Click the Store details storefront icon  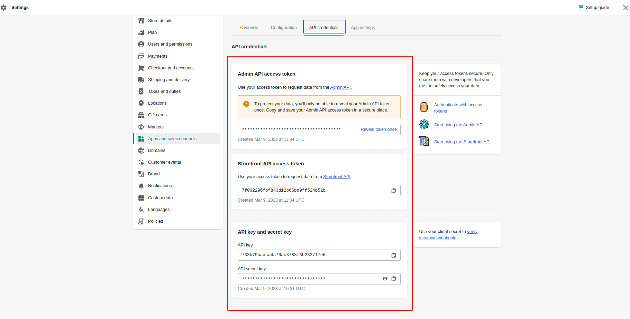141,21
